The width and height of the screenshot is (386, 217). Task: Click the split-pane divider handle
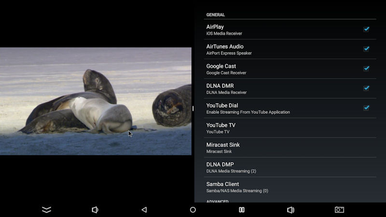click(x=193, y=108)
